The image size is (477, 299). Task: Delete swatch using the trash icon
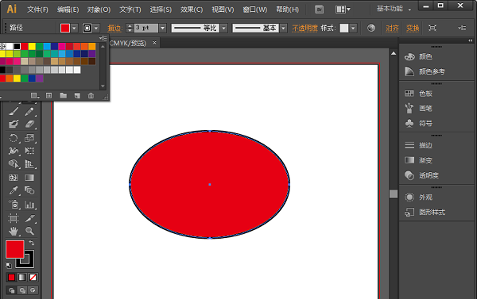(91, 96)
